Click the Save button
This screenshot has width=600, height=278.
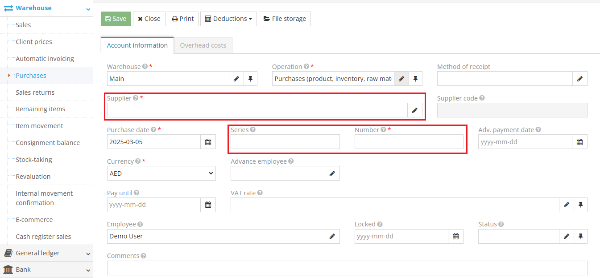(116, 19)
